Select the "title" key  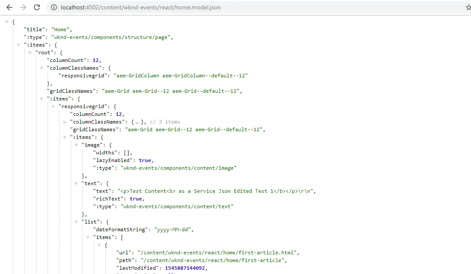(34, 29)
